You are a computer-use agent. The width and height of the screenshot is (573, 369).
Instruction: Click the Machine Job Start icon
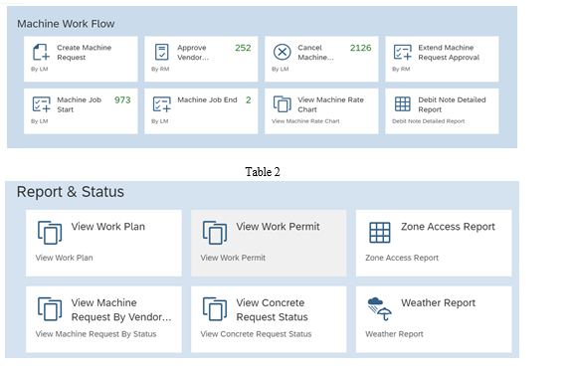pos(42,104)
